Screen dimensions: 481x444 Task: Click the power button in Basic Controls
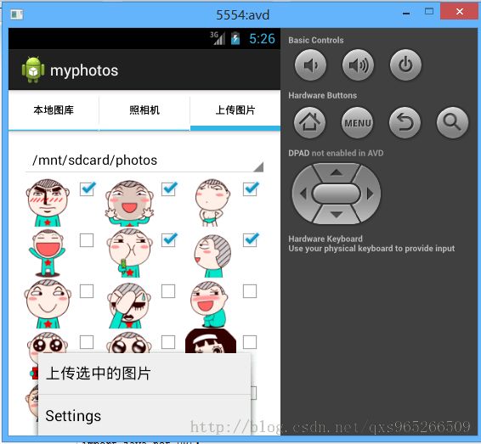pos(405,65)
